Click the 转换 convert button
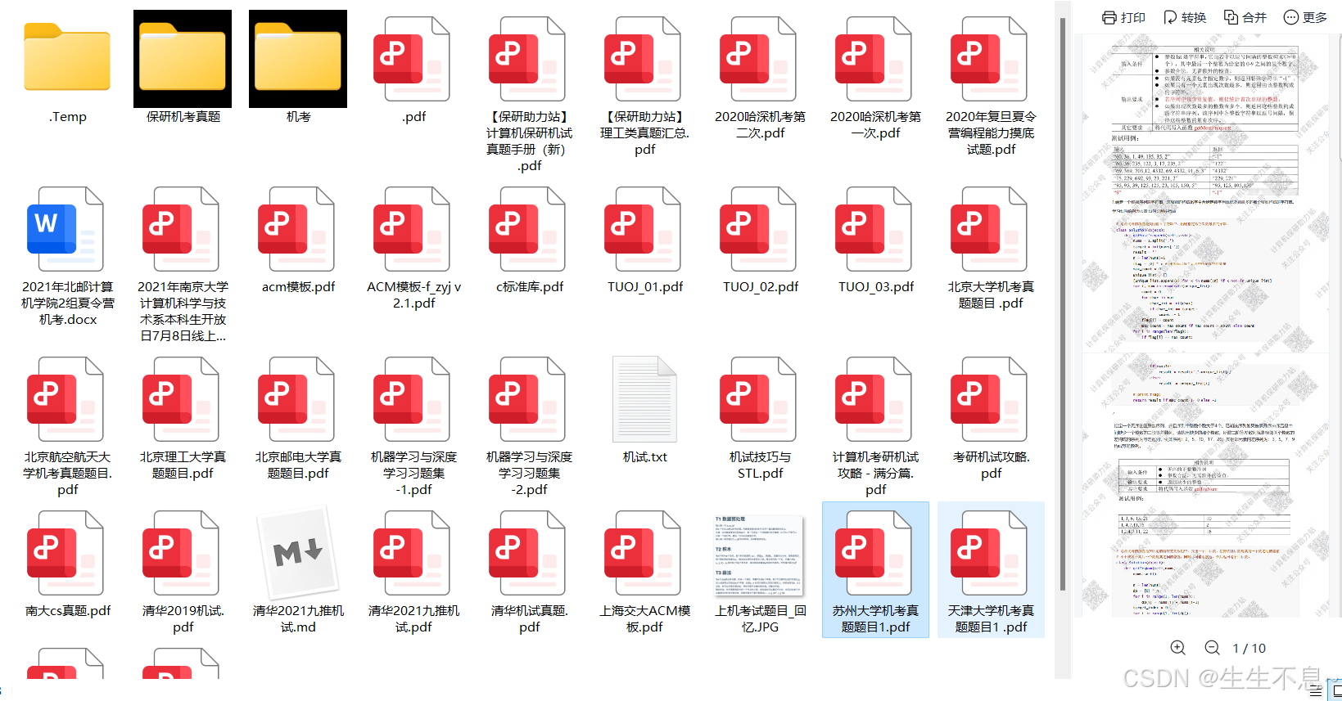1342x701 pixels. click(1184, 17)
